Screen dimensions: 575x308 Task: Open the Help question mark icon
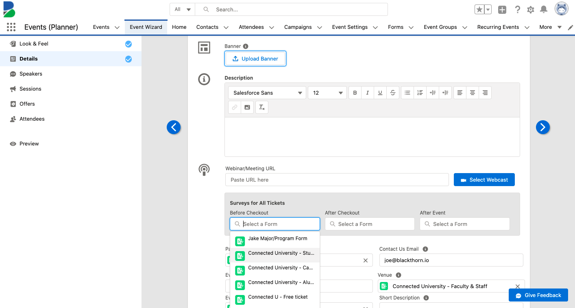[517, 10]
